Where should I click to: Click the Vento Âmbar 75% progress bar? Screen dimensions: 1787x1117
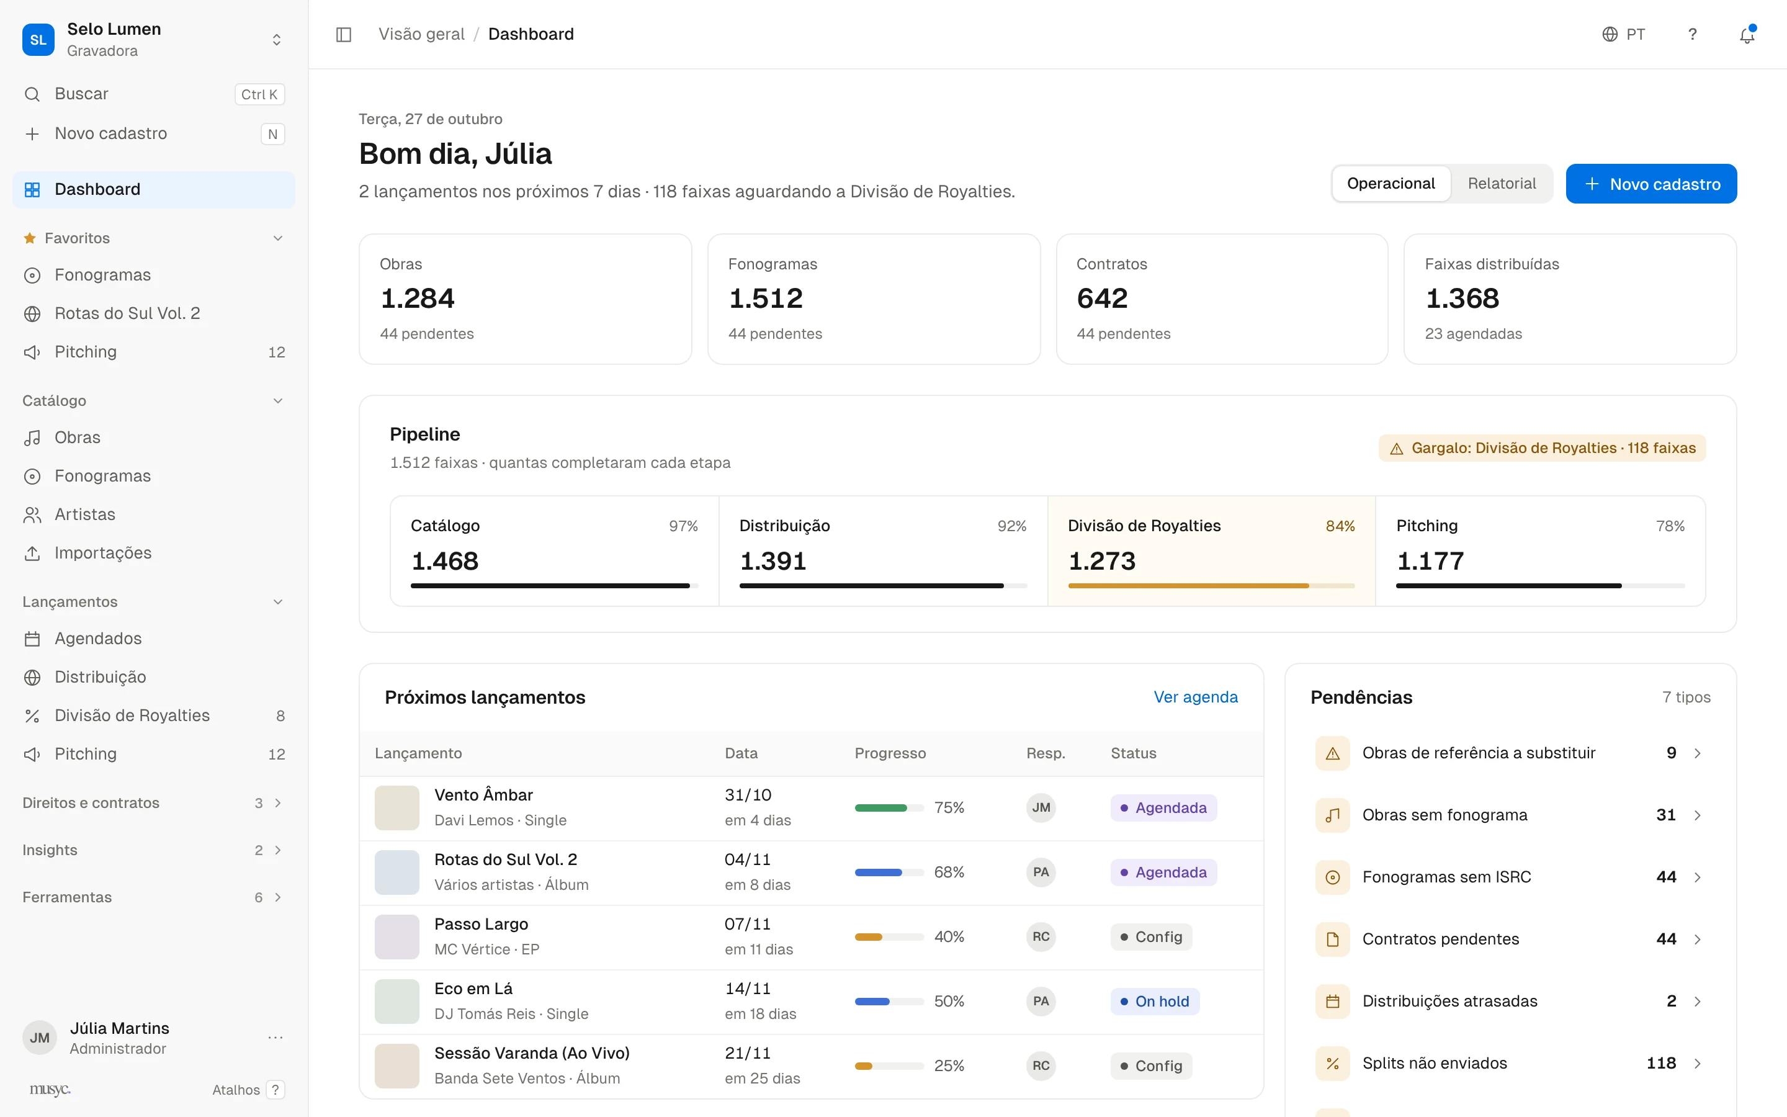point(889,808)
